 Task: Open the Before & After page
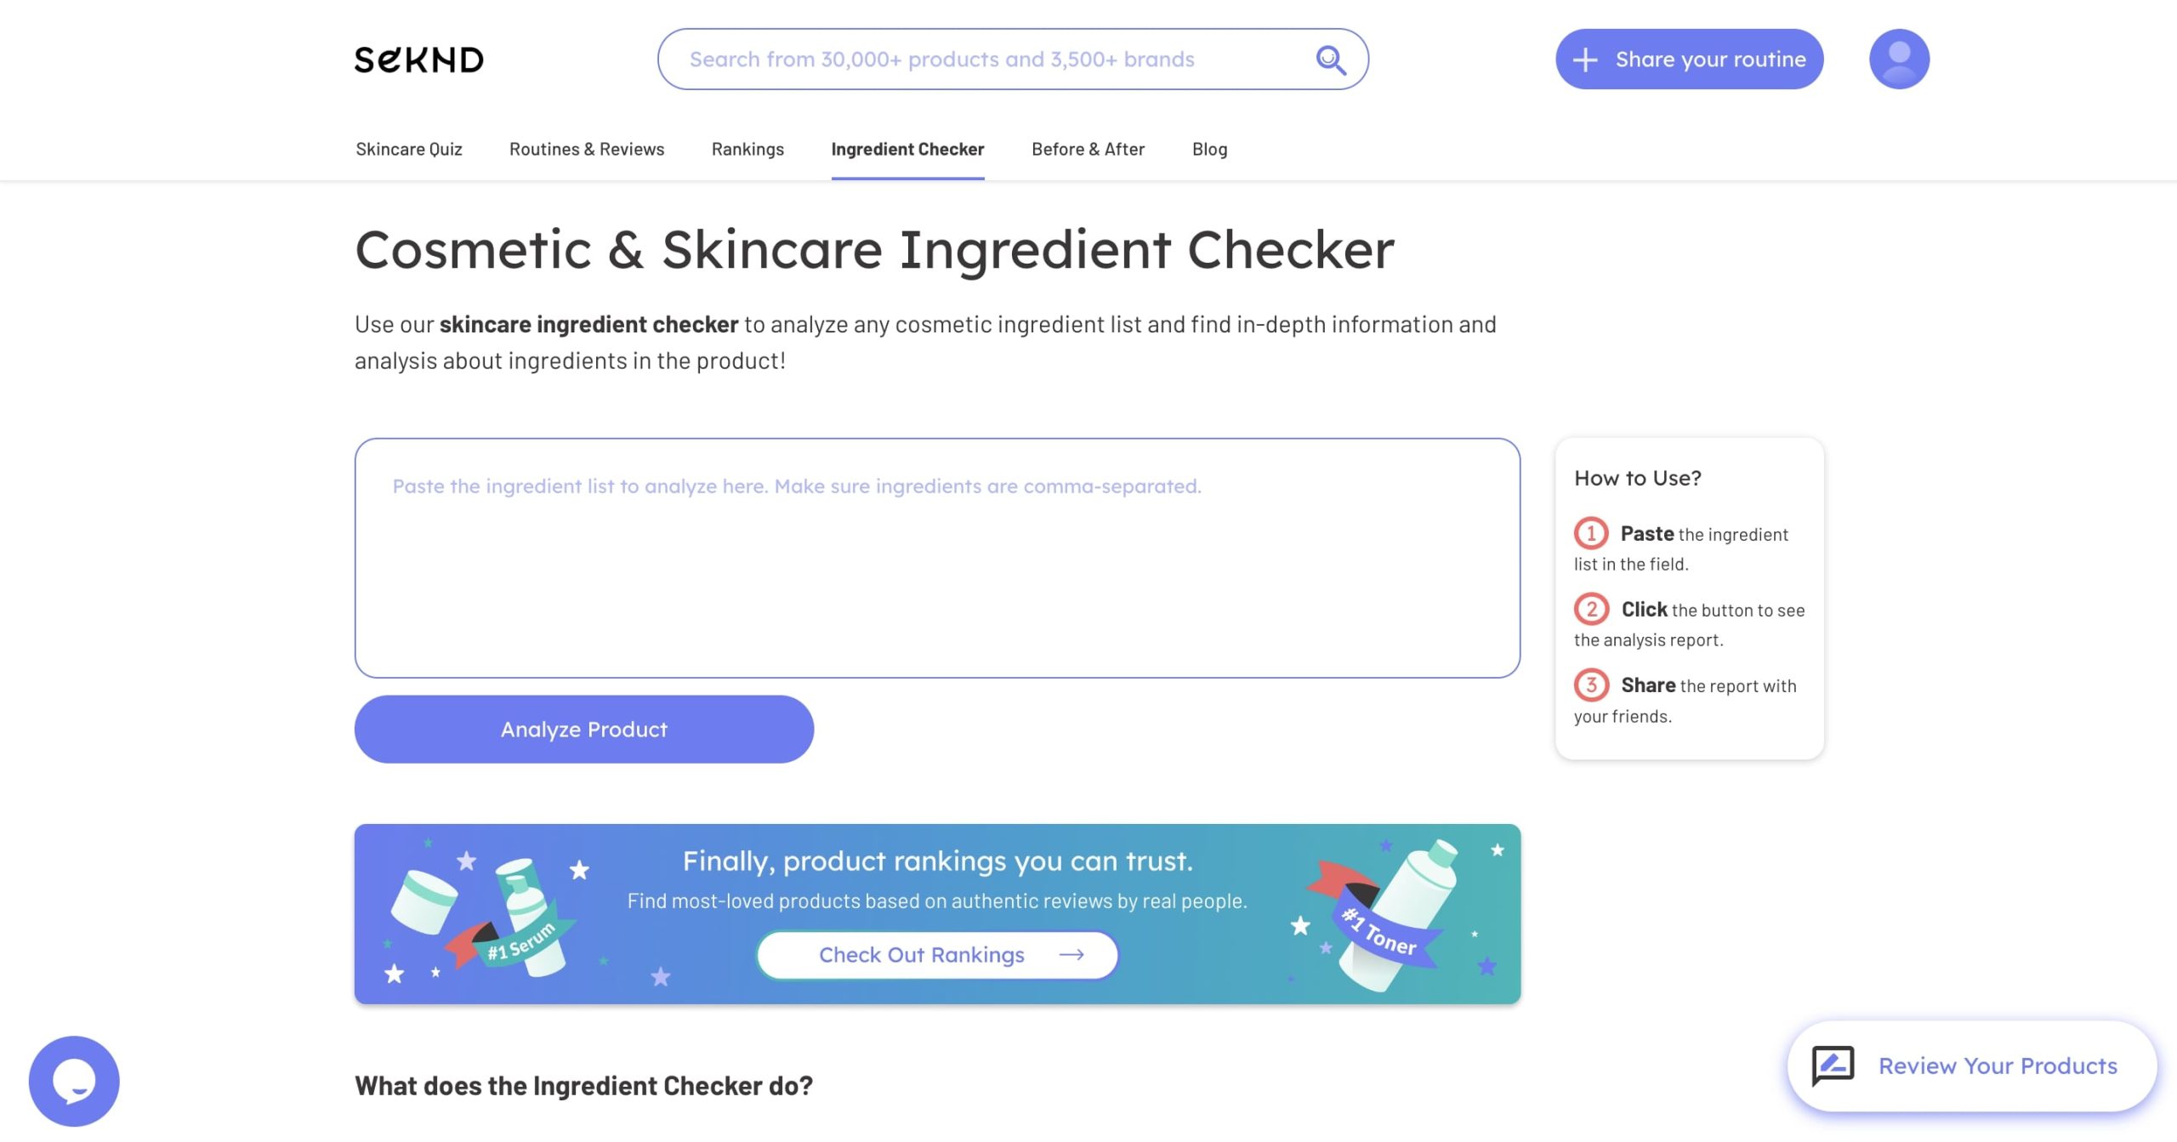[x=1088, y=149]
